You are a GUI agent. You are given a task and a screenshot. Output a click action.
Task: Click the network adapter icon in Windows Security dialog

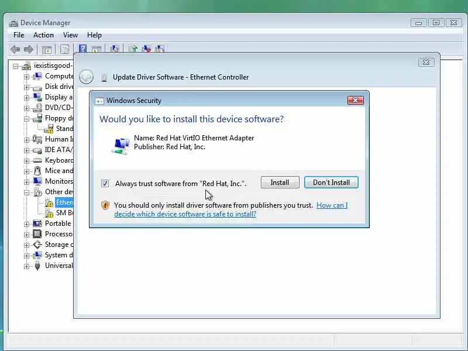121,146
